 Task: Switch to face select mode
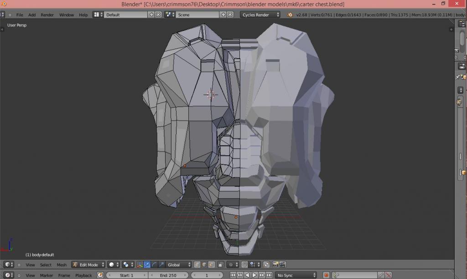(x=212, y=264)
